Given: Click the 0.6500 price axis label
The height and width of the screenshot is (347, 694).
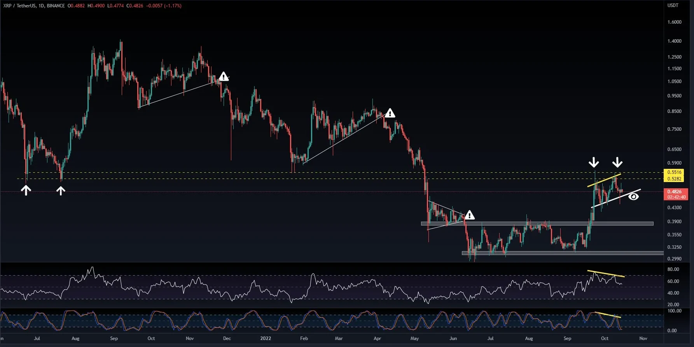Looking at the screenshot, I should (x=675, y=149).
